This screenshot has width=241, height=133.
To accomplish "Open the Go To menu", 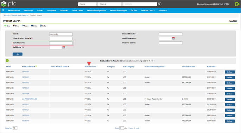I will click(134, 11).
